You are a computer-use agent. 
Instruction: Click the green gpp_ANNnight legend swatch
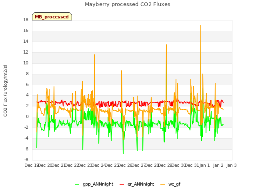(x=77, y=185)
